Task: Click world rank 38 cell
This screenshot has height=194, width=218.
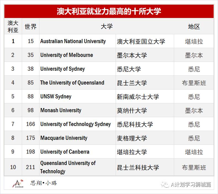Action: click(x=31, y=69)
